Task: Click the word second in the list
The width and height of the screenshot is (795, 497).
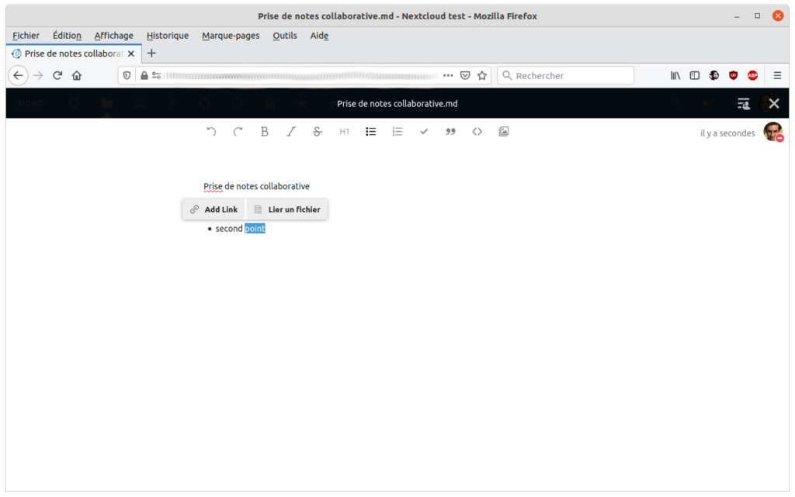Action: [229, 229]
